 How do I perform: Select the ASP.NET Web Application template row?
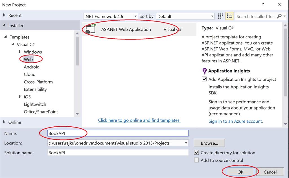[x=139, y=29]
